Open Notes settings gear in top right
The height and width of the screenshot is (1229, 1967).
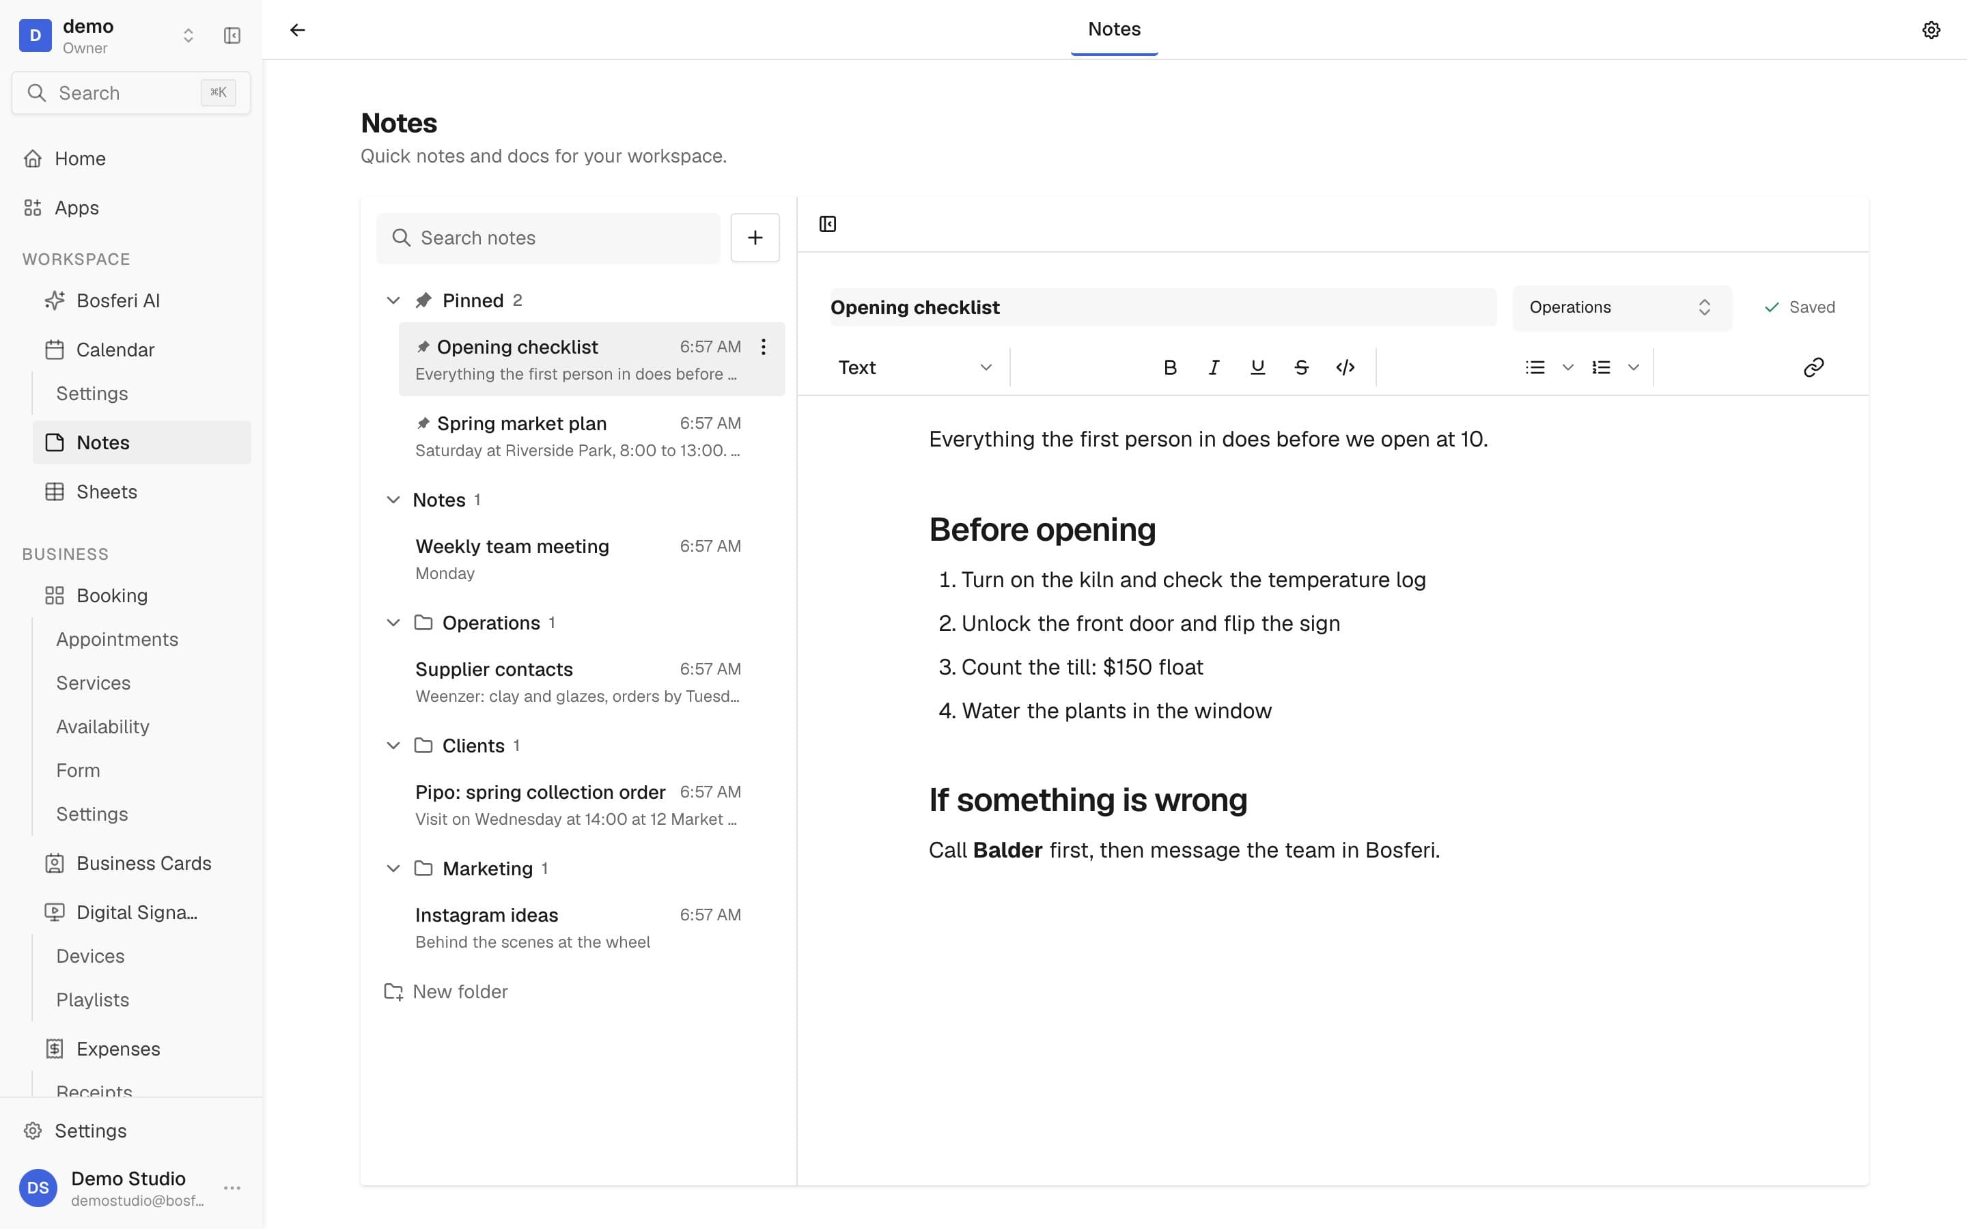[1931, 30]
